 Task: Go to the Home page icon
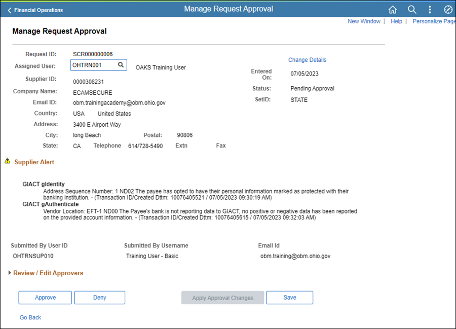click(393, 10)
